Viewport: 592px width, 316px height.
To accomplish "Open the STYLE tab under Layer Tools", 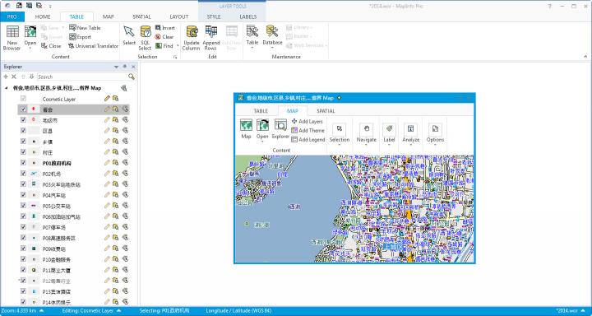I will pos(214,16).
